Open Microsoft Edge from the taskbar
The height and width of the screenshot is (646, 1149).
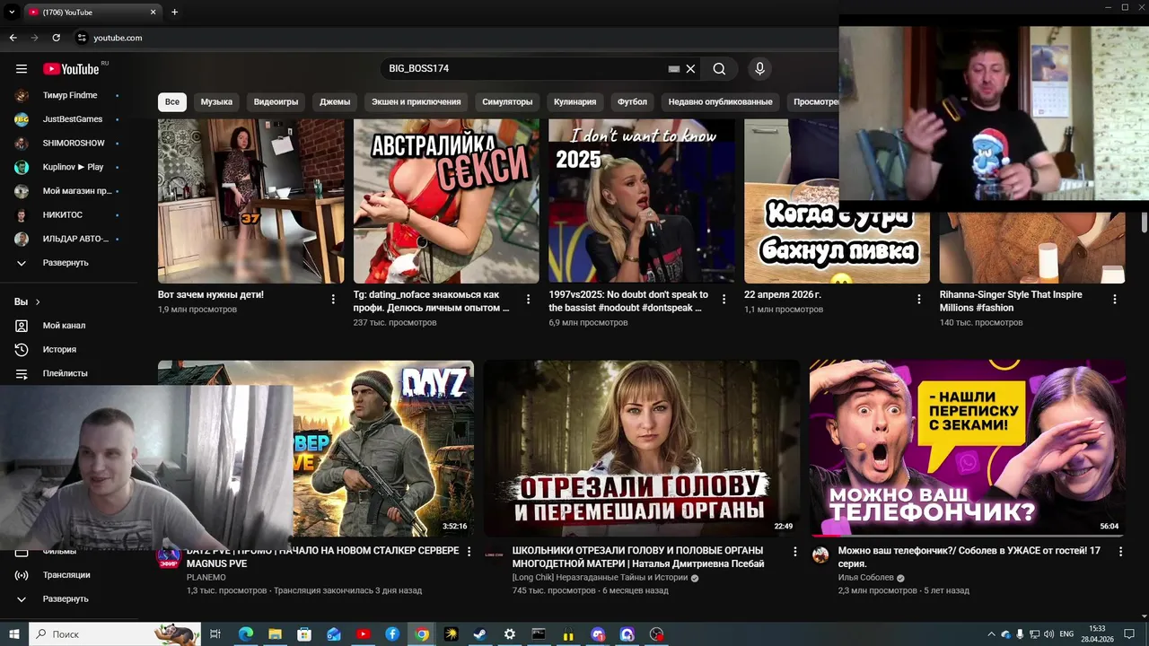[245, 634]
